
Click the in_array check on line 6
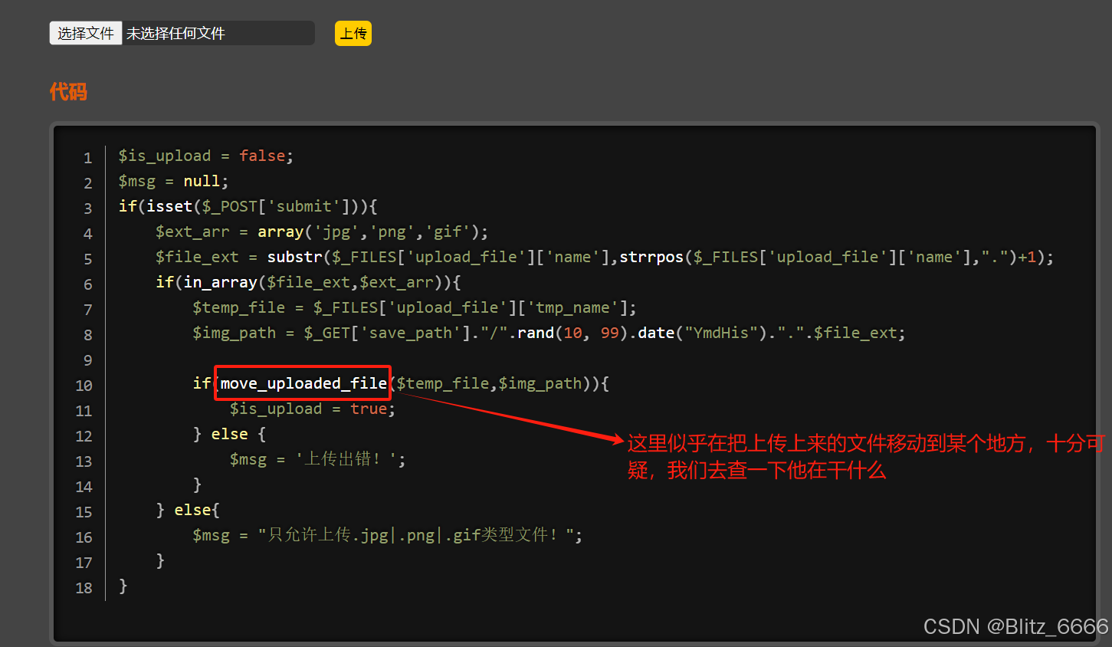pyautogui.click(x=308, y=282)
